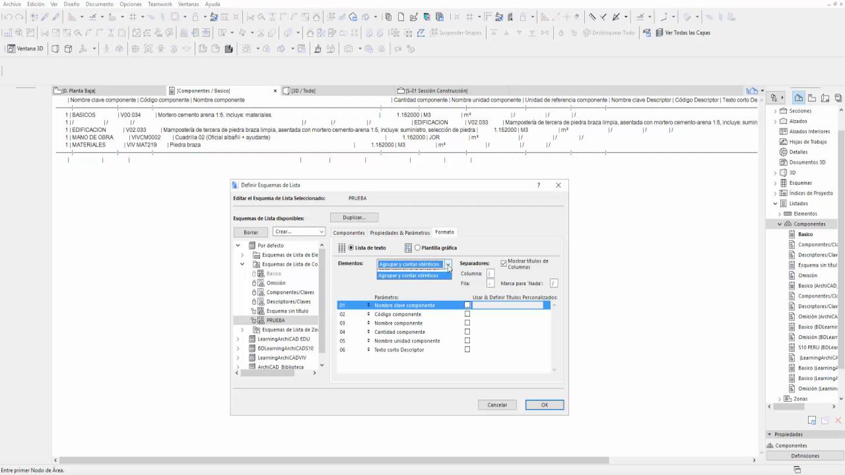The height and width of the screenshot is (475, 845).
Task: Click the Duplicar... button
Action: coord(355,217)
